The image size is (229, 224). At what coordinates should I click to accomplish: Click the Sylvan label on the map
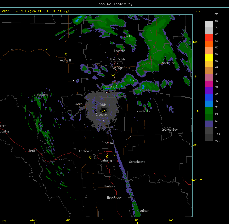tap(104, 65)
